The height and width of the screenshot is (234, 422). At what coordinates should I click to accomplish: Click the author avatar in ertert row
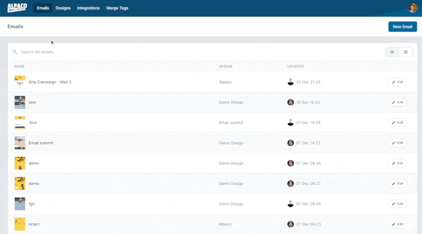pyautogui.click(x=290, y=224)
